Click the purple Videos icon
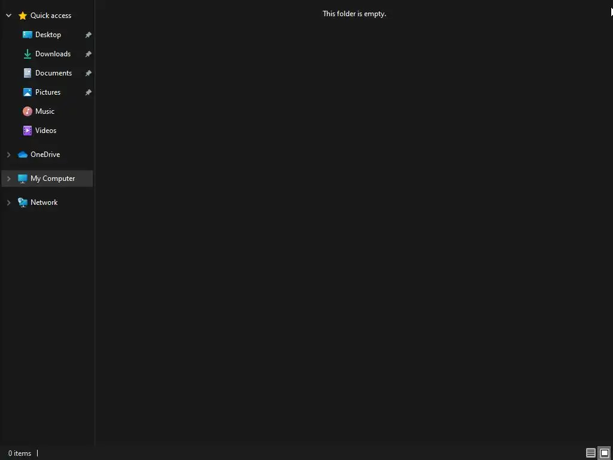This screenshot has width=613, height=460. point(28,131)
